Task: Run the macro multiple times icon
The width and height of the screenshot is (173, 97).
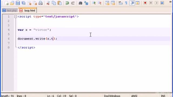Action: pyautogui.click(x=162, y=3)
